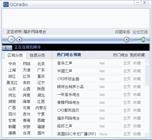
Task: Mute the sound with speaker icon
Action: (x=127, y=40)
